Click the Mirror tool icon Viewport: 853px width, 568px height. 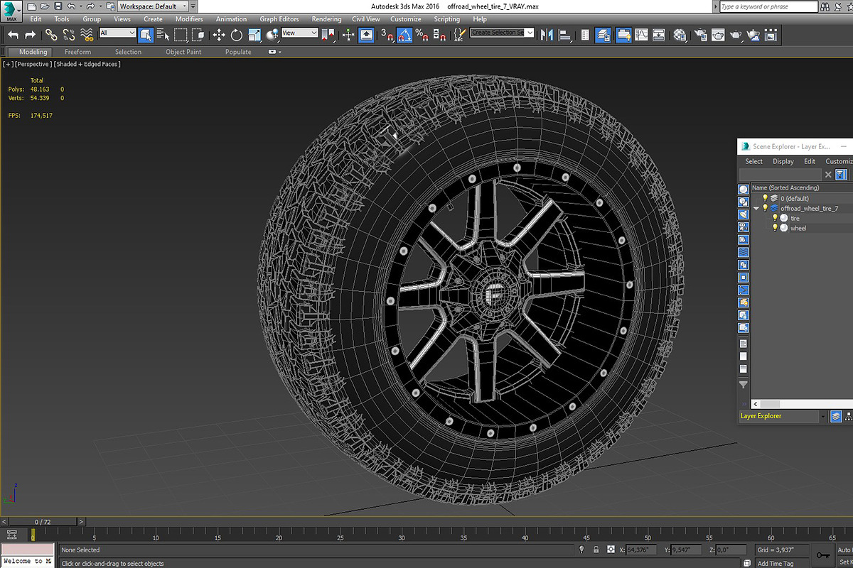(547, 34)
